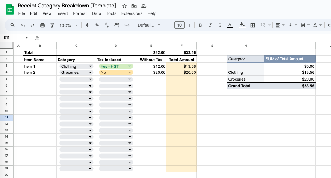Screen dimensions: 331x178
Task: Decrease font size with minus button
Action: [x=169, y=25]
